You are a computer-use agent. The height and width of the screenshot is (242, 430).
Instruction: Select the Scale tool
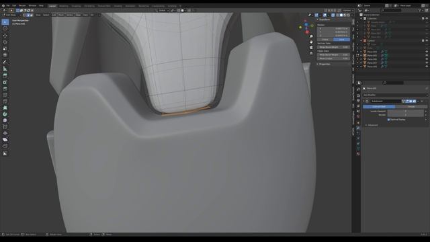(5, 48)
